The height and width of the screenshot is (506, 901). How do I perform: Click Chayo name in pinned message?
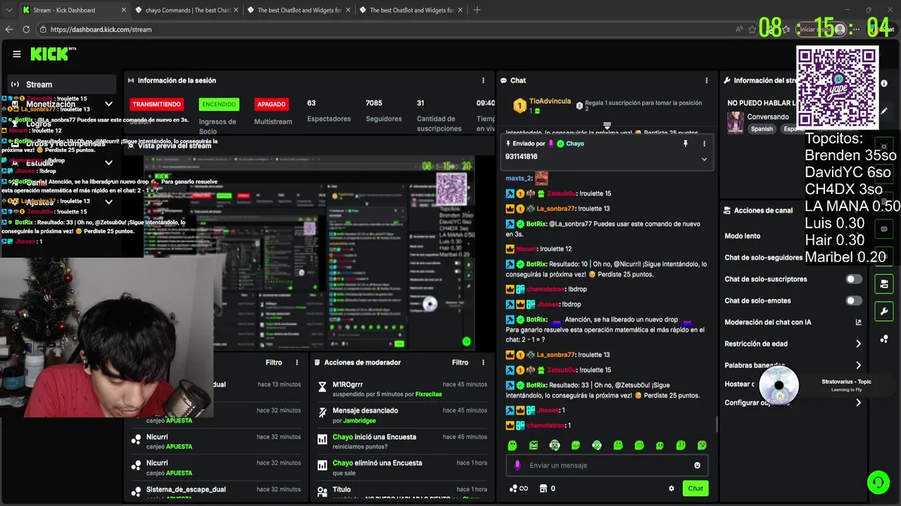coord(575,143)
